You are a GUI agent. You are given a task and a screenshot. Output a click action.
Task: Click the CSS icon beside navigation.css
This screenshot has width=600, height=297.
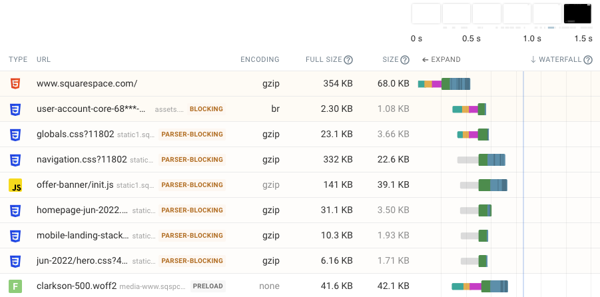(x=15, y=160)
